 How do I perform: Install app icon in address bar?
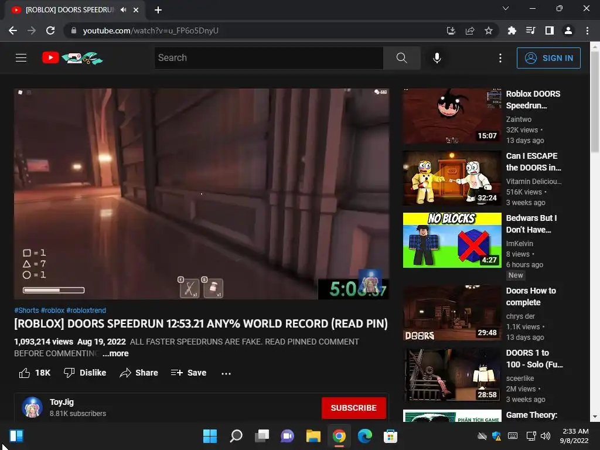451,30
